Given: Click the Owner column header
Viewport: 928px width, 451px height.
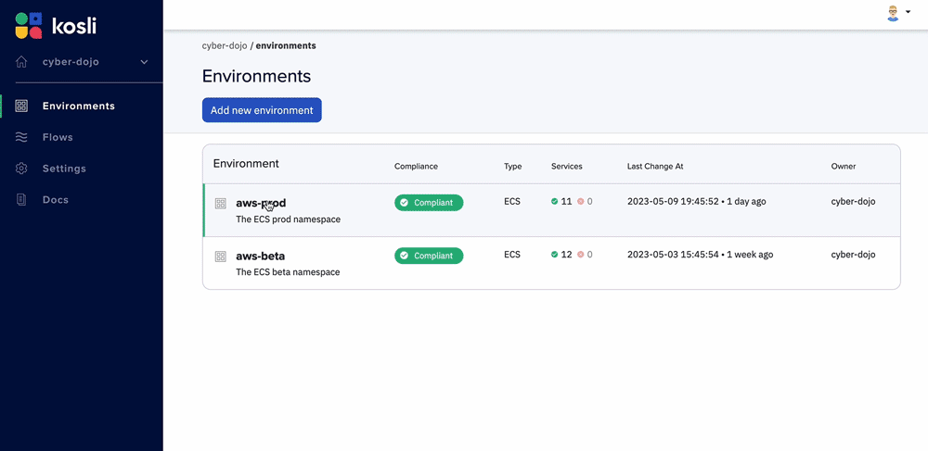Looking at the screenshot, I should [x=844, y=167].
